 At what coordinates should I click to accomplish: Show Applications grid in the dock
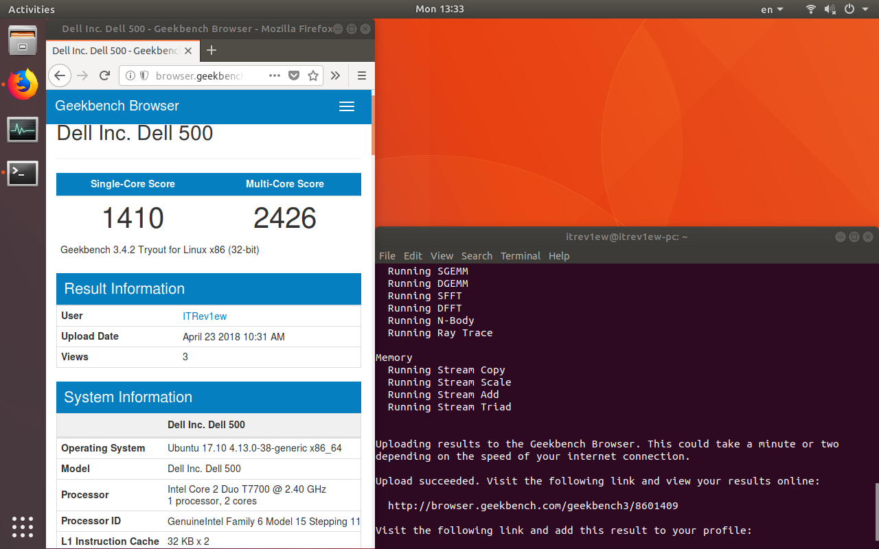pyautogui.click(x=23, y=526)
